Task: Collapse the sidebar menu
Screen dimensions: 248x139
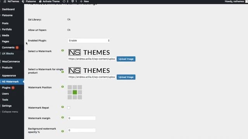Action: pyautogui.click(x=10, y=112)
